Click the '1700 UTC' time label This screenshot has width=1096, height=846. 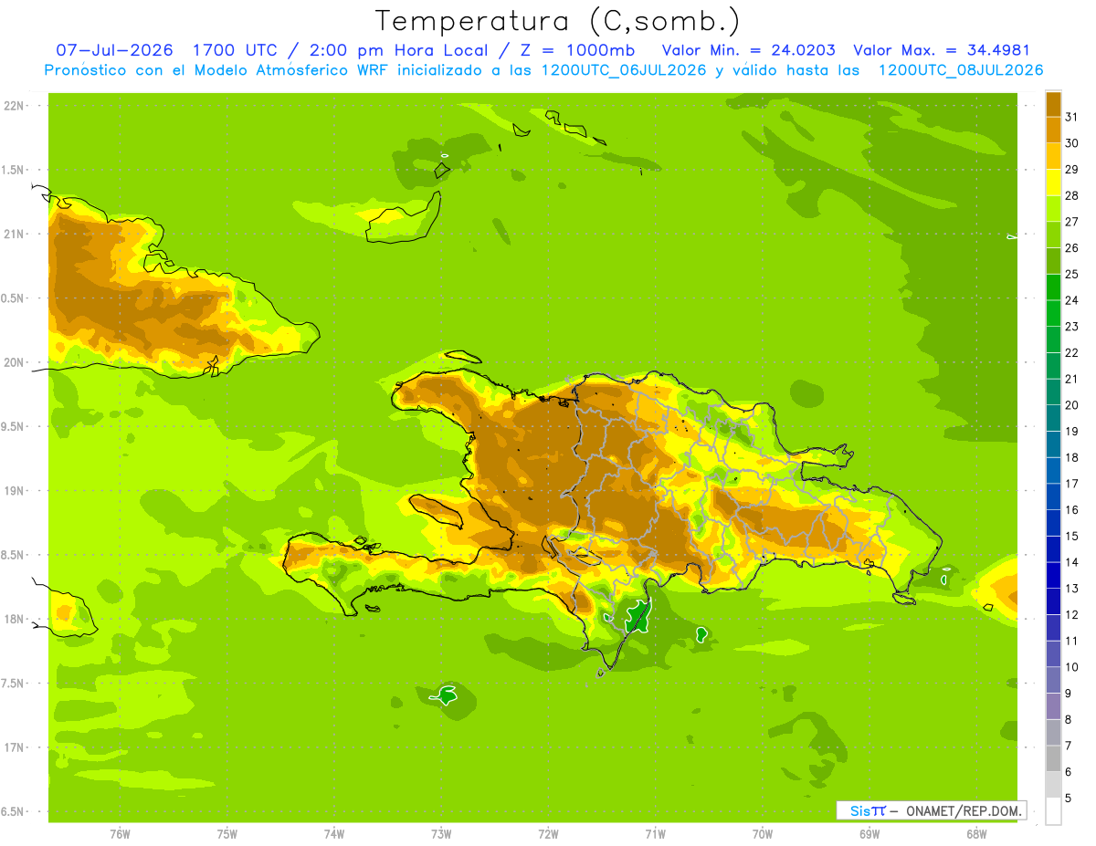237,50
